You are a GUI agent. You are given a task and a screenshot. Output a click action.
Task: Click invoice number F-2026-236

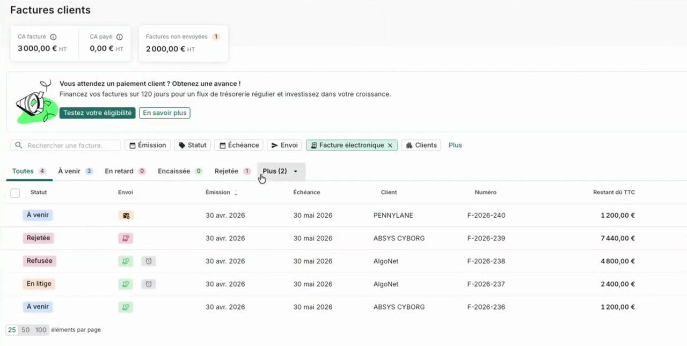[486, 307]
